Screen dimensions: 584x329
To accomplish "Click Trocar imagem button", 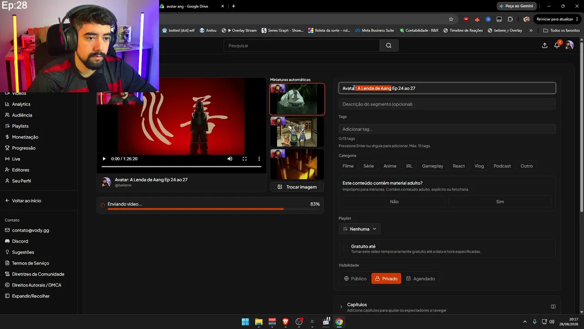I will [297, 187].
